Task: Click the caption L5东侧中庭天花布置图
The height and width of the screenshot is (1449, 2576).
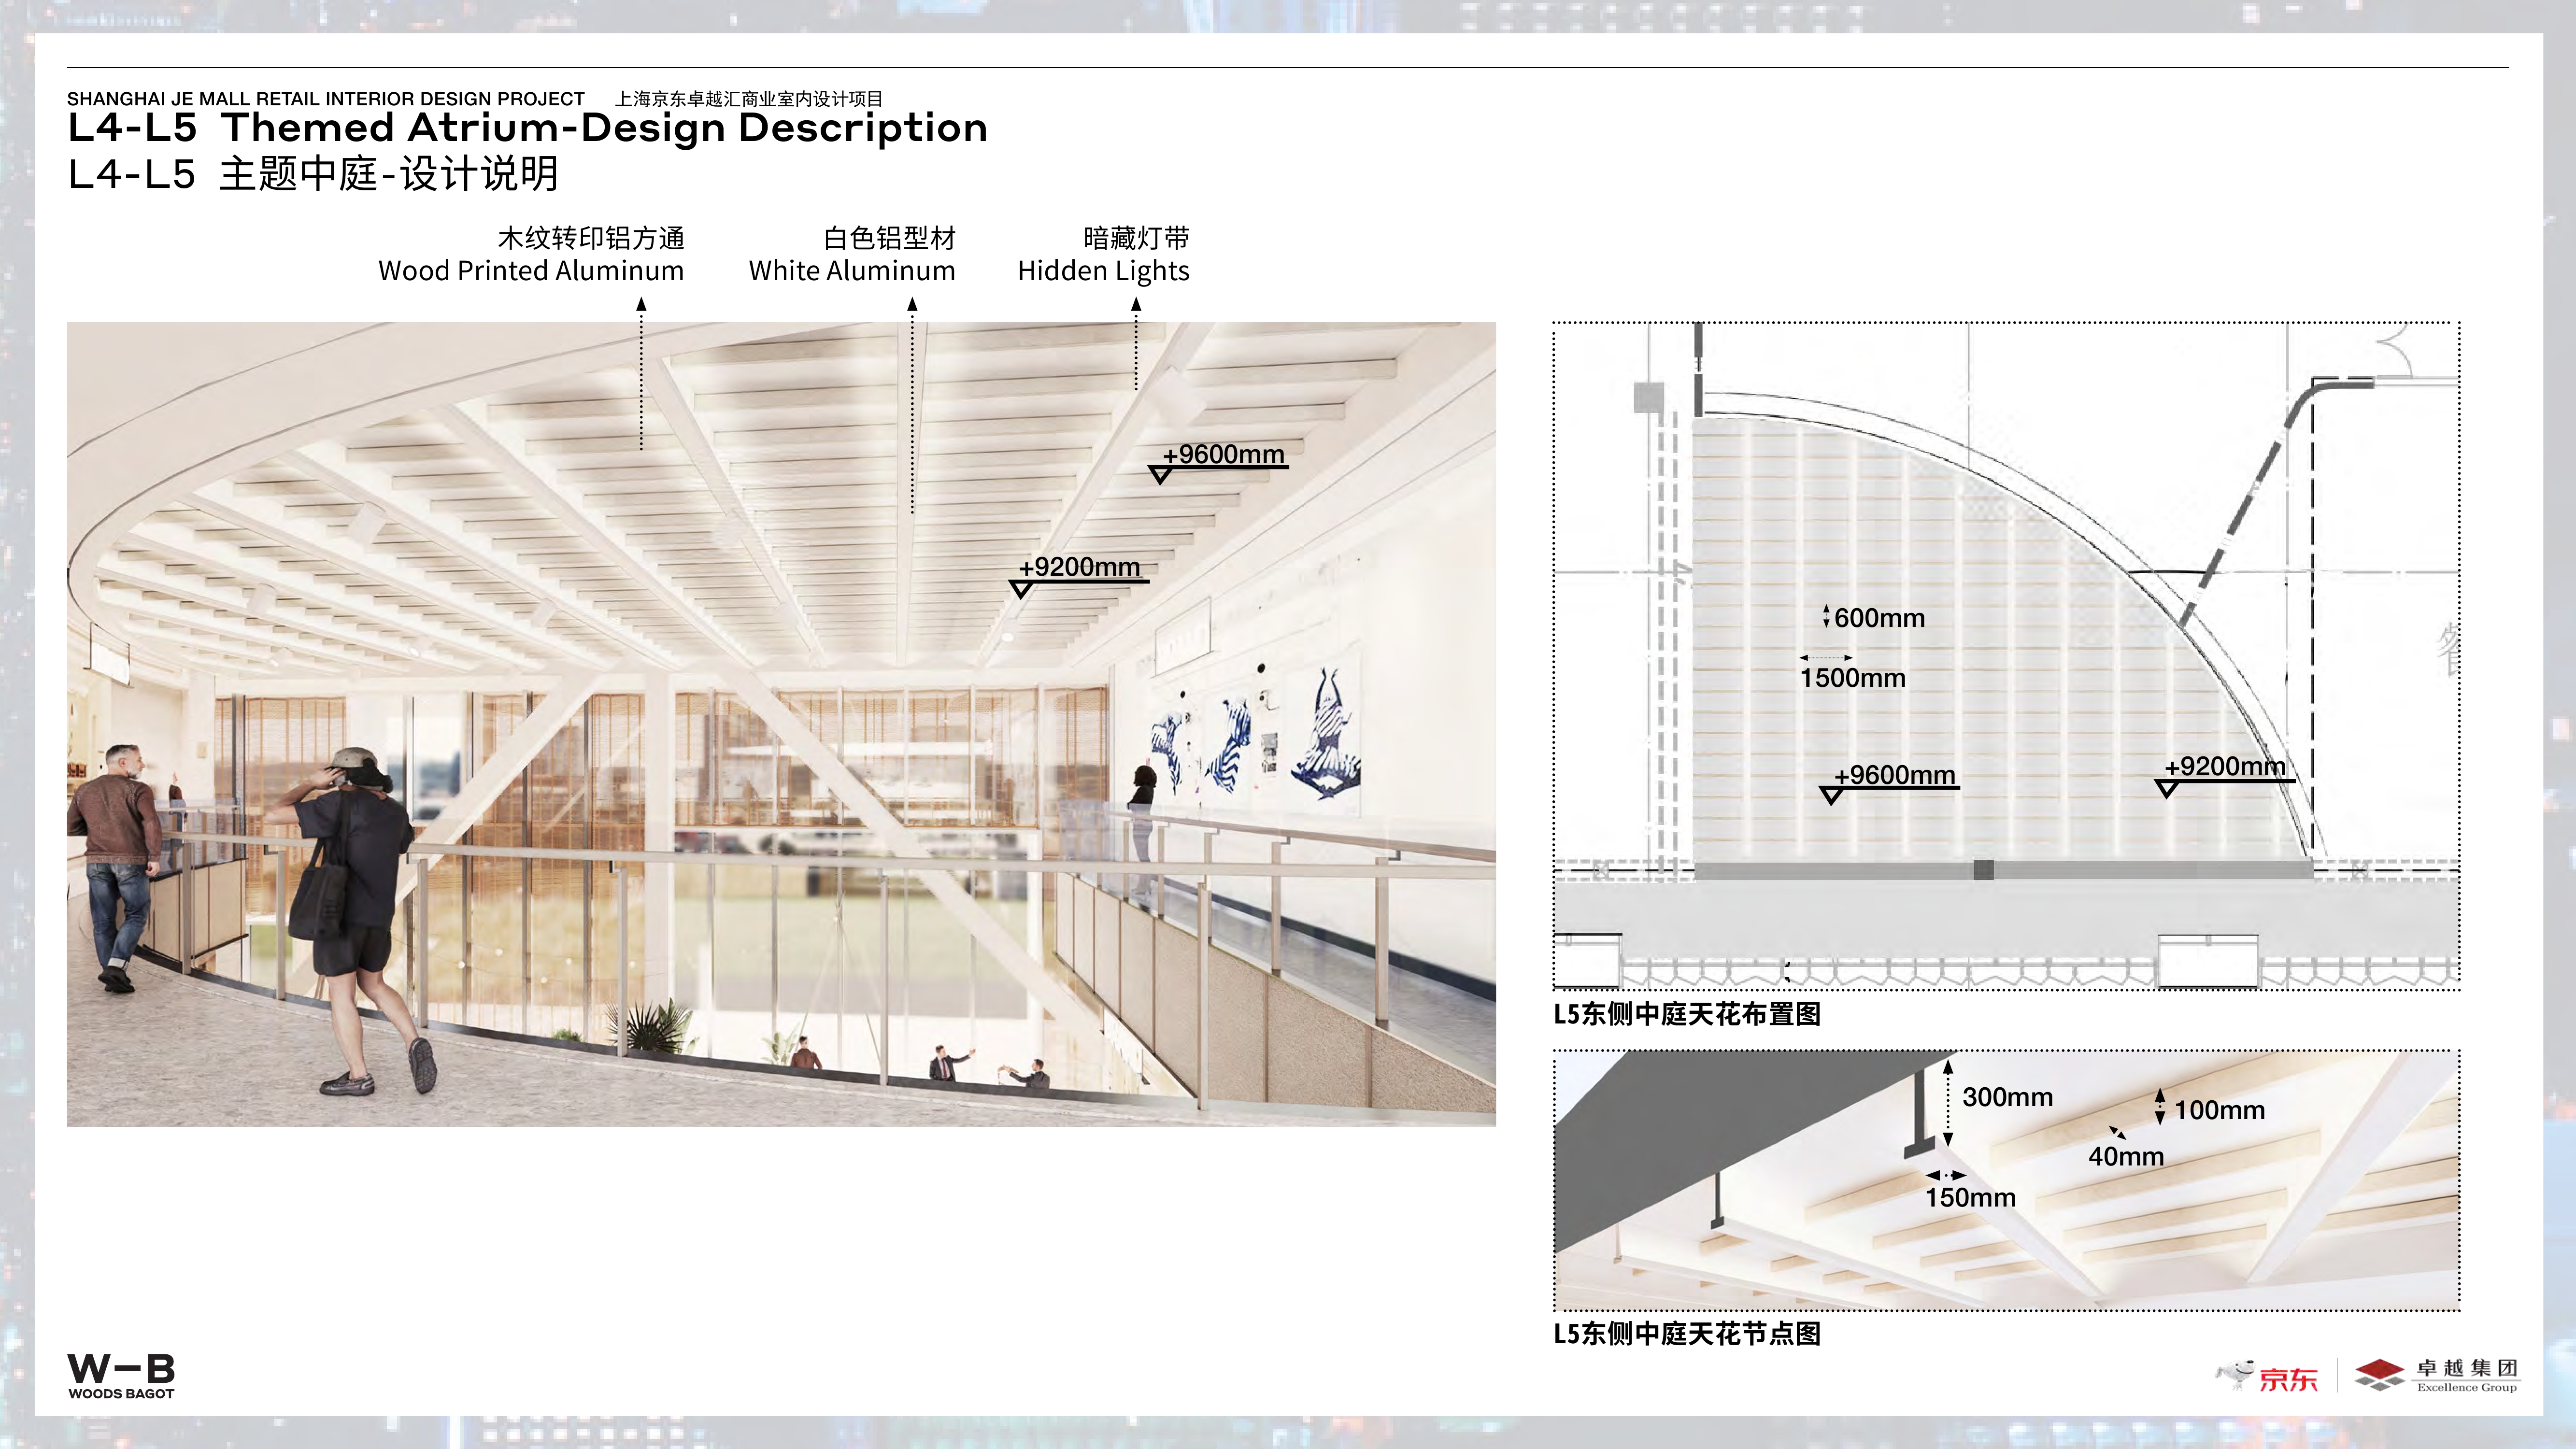Action: coord(1687,1014)
